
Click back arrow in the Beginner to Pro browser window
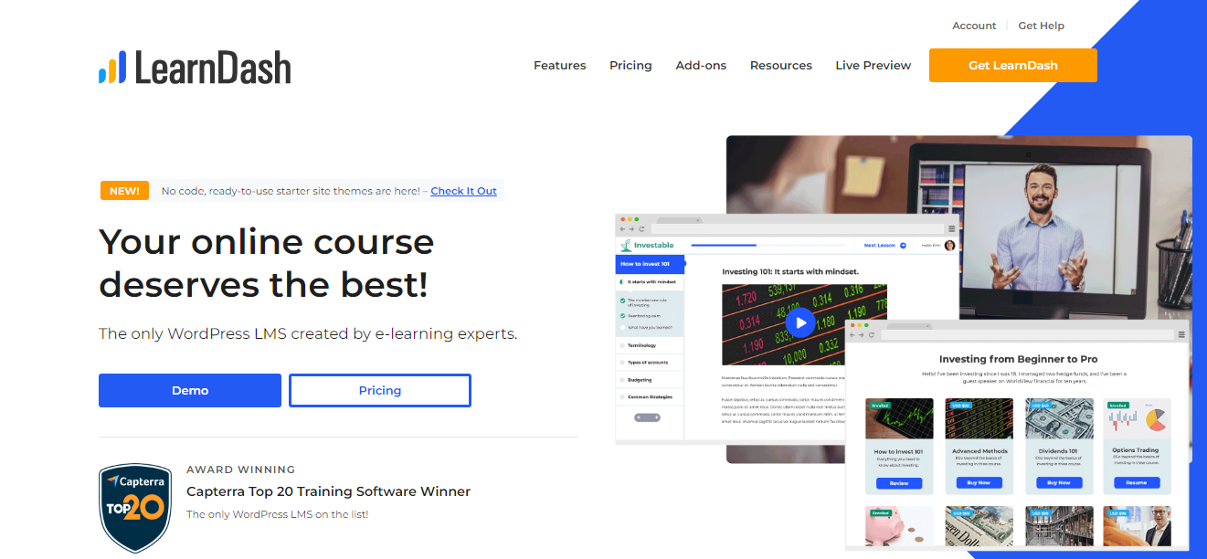tap(852, 334)
